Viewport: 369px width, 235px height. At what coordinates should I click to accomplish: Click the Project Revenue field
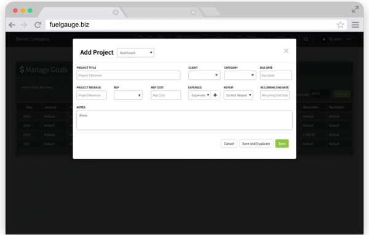(92, 95)
